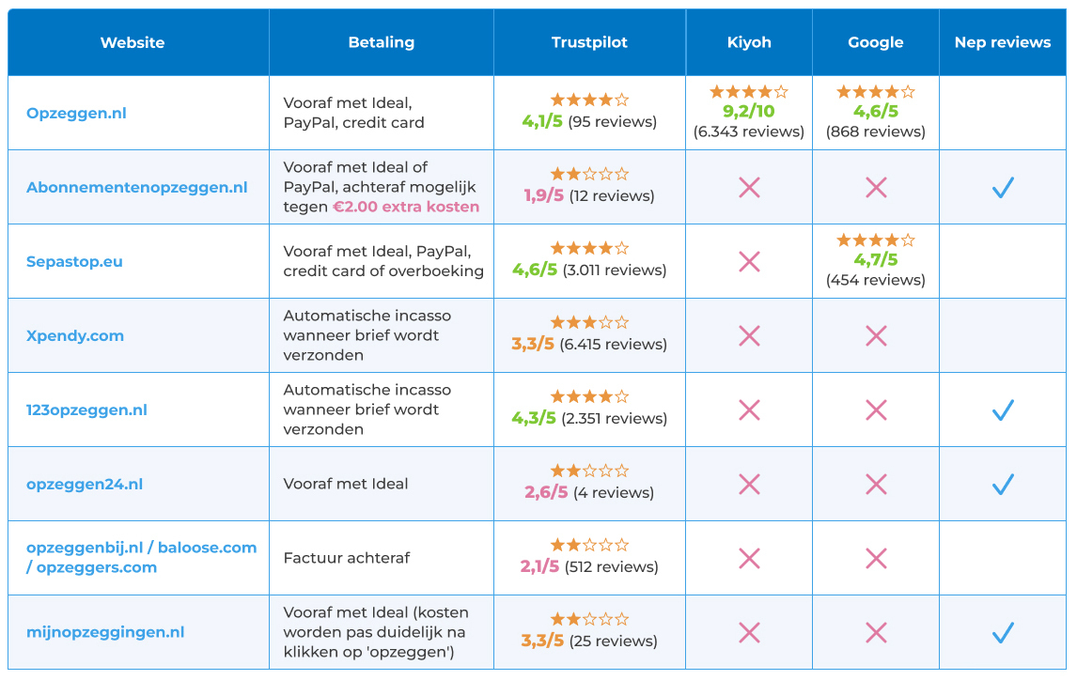The width and height of the screenshot is (1077, 680).
Task: Click the Nep reviews column header
Action: (x=1003, y=42)
